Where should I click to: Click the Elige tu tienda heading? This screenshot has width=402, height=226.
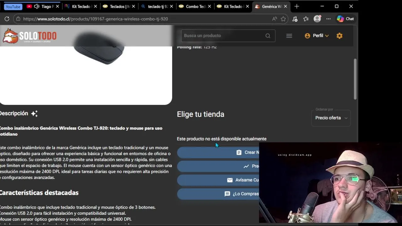tap(201, 114)
